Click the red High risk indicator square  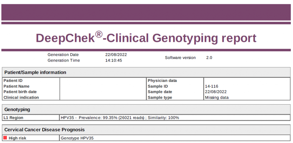(x=5, y=138)
